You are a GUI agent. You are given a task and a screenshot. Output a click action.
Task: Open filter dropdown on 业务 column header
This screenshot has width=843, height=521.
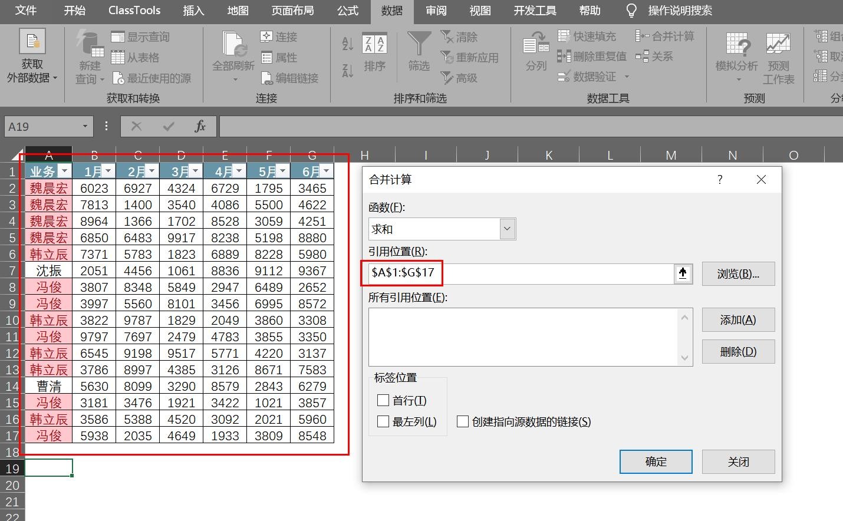tap(64, 172)
